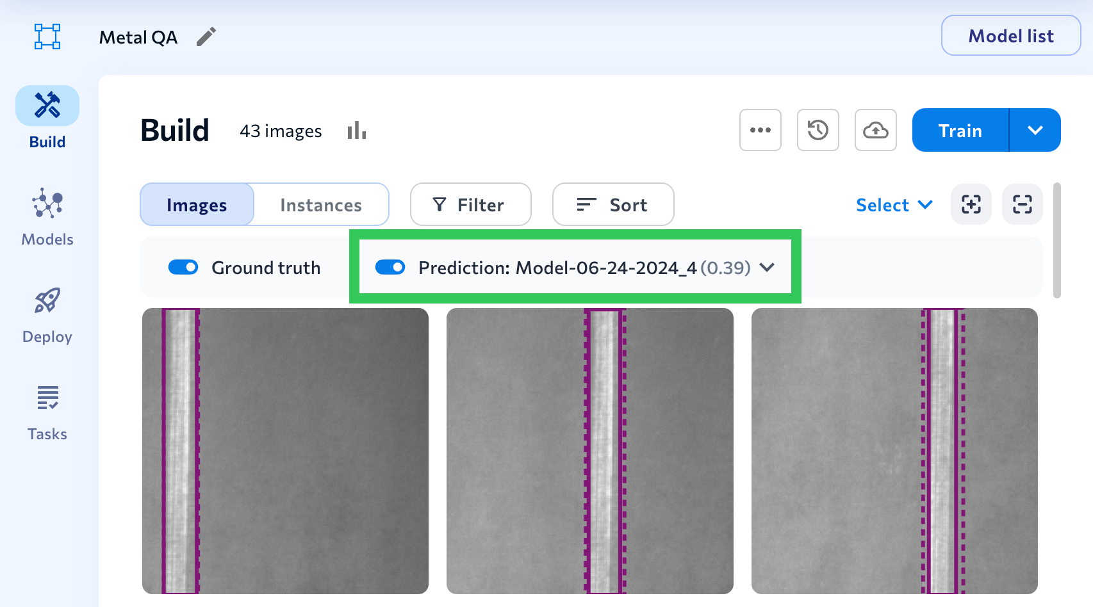Expand the Train button dropdown arrow

[x=1035, y=130]
